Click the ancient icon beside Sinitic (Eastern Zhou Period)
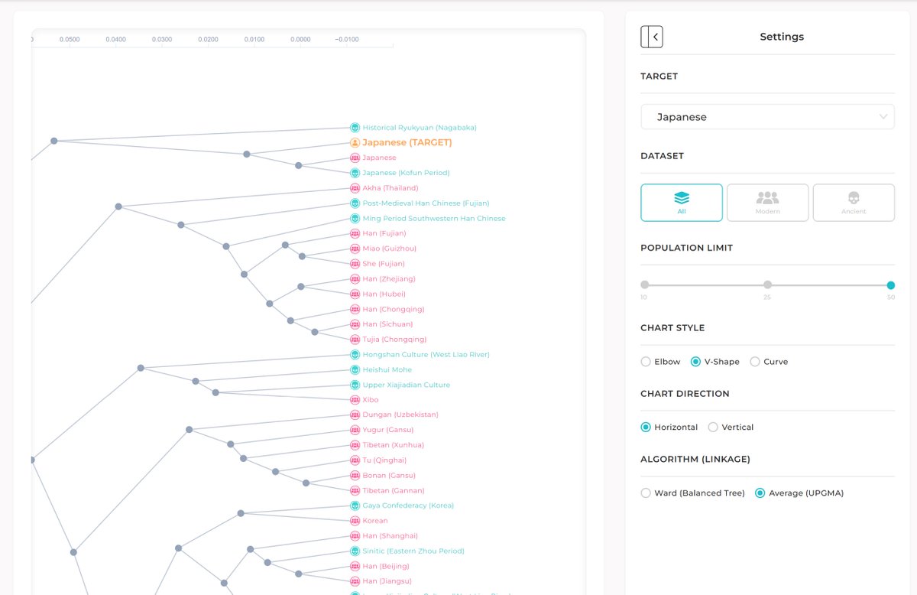The height and width of the screenshot is (595, 917). tap(354, 551)
